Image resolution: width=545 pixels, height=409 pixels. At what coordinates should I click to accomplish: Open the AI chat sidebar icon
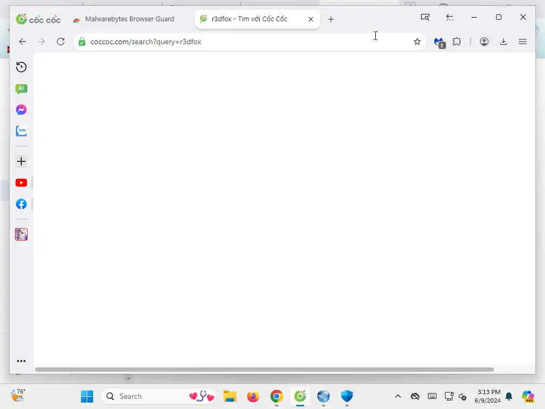click(x=21, y=89)
